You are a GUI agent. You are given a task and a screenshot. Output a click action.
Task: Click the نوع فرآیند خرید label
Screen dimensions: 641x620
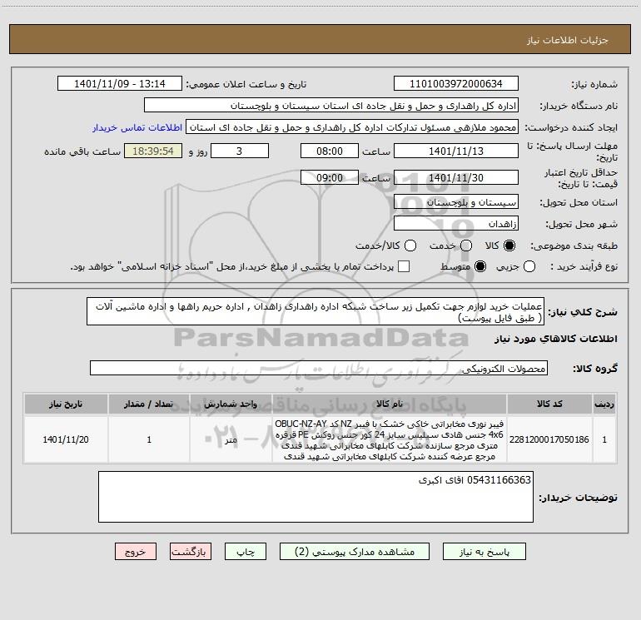tap(584, 267)
